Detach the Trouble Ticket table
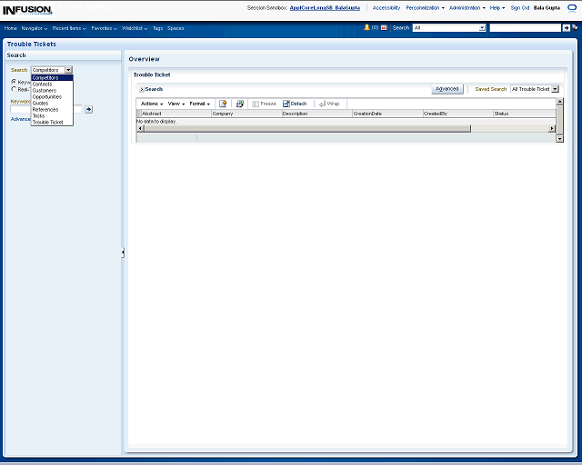The width and height of the screenshot is (582, 465). pyautogui.click(x=295, y=104)
